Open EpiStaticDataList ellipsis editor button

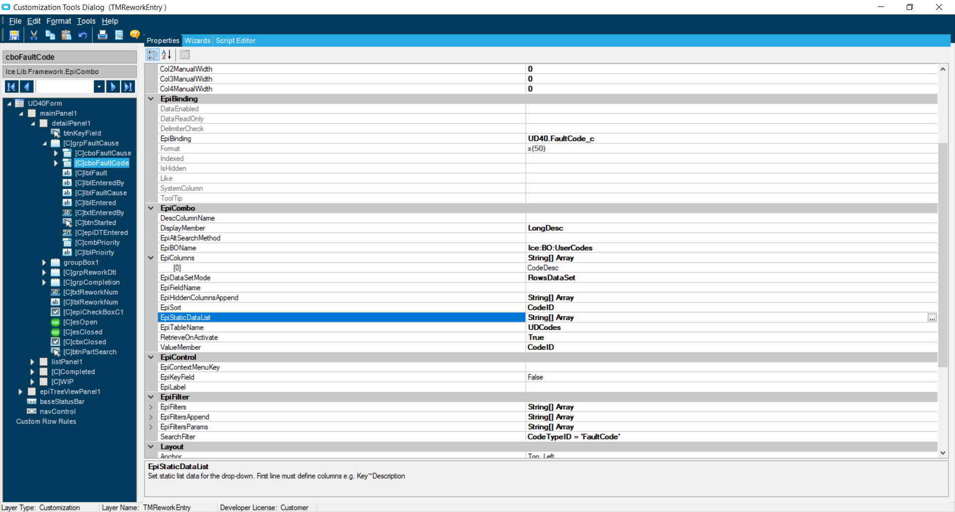[x=932, y=318]
